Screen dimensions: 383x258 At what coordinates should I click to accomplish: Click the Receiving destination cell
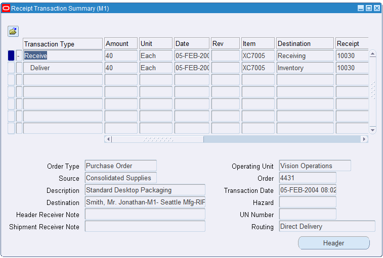pyautogui.click(x=305, y=56)
